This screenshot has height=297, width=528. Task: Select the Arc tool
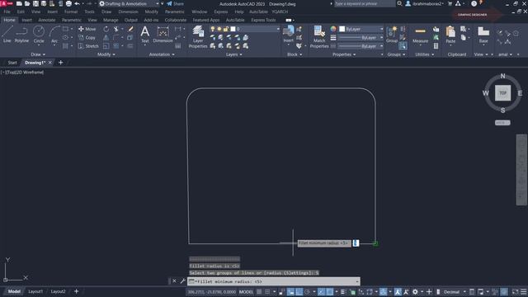point(54,35)
